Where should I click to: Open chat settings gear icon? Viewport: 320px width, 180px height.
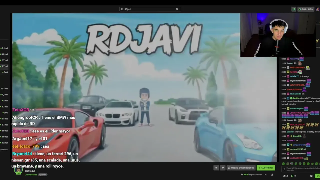click(x=311, y=176)
